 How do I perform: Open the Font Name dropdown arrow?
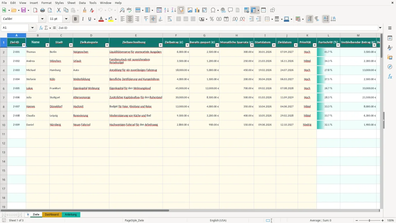(x=42, y=19)
